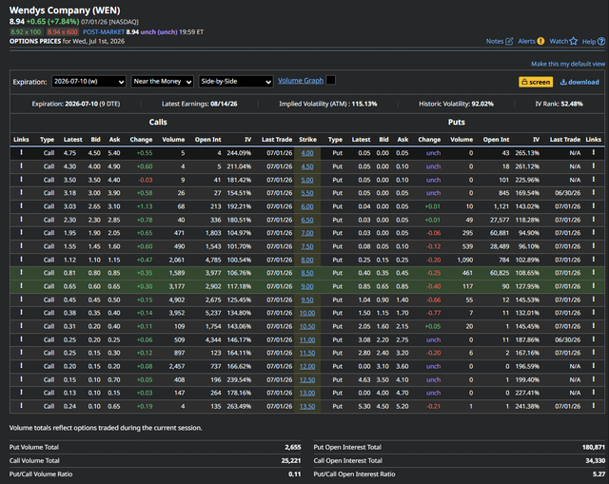Open call links menu for 4.50 strike
609x484 pixels.
[21, 166]
